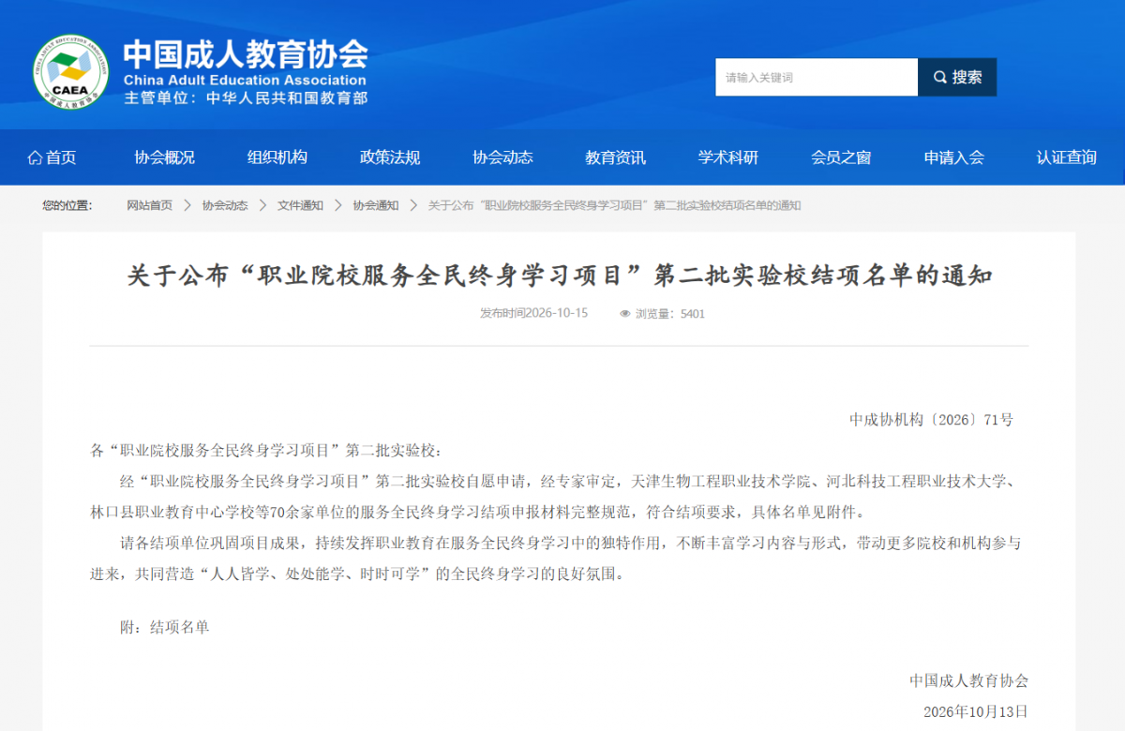Click the signature 中国成人教育协会 at bottom
Viewport: 1125px width, 731px height.
pyautogui.click(x=968, y=680)
